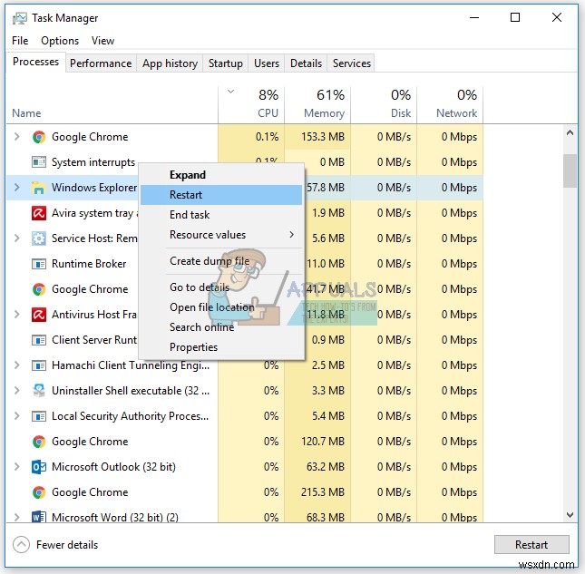
Task: Open the Options menu
Action: pyautogui.click(x=60, y=41)
